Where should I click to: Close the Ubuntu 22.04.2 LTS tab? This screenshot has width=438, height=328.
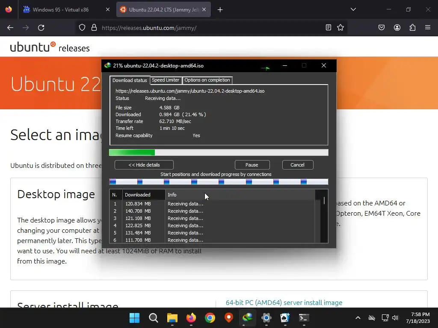(204, 9)
